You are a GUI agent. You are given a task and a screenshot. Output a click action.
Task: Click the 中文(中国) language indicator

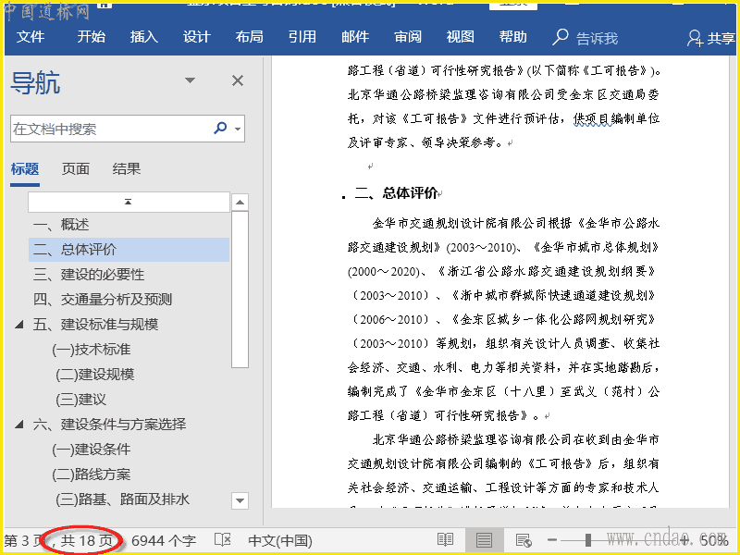pyautogui.click(x=280, y=541)
